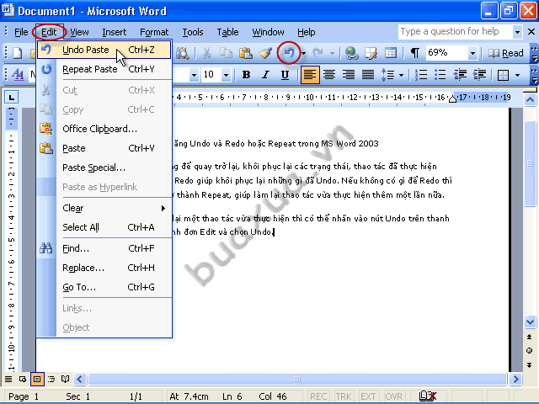Click the vertical scrollbar thumb

pyautogui.click(x=530, y=164)
